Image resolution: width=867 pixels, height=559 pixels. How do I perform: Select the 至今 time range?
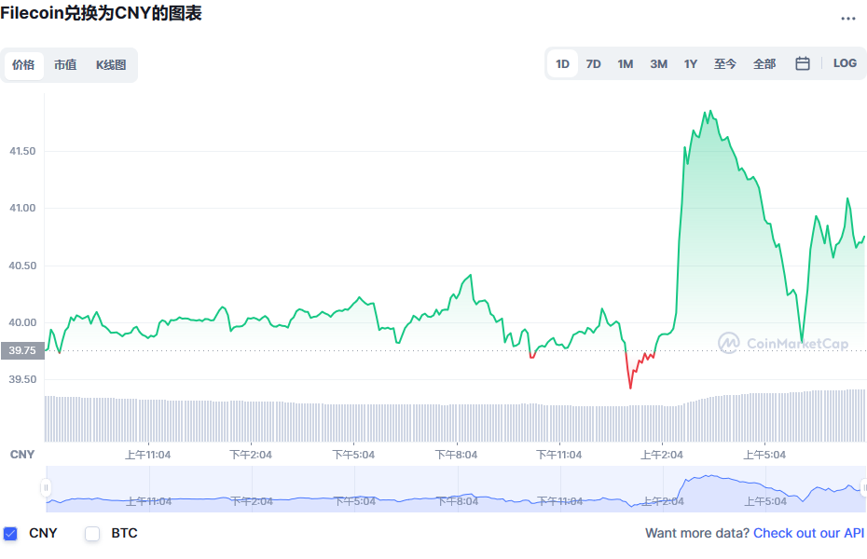coord(725,64)
